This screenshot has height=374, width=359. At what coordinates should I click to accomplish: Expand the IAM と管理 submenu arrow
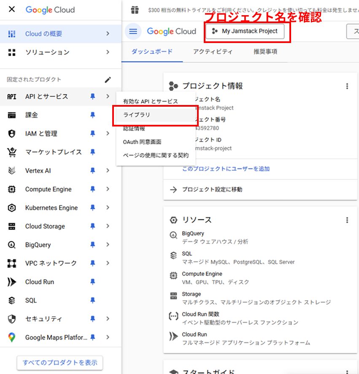pos(108,133)
